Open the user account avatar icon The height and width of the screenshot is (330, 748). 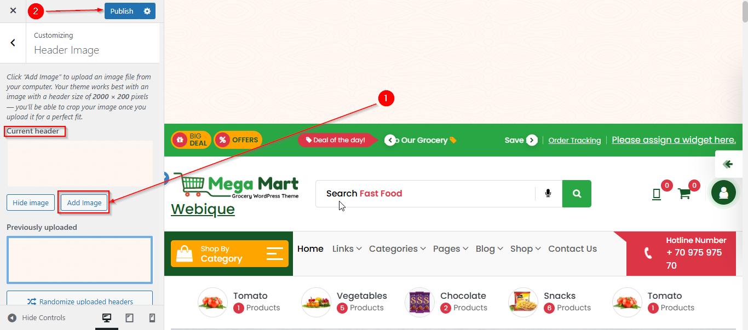click(x=723, y=193)
